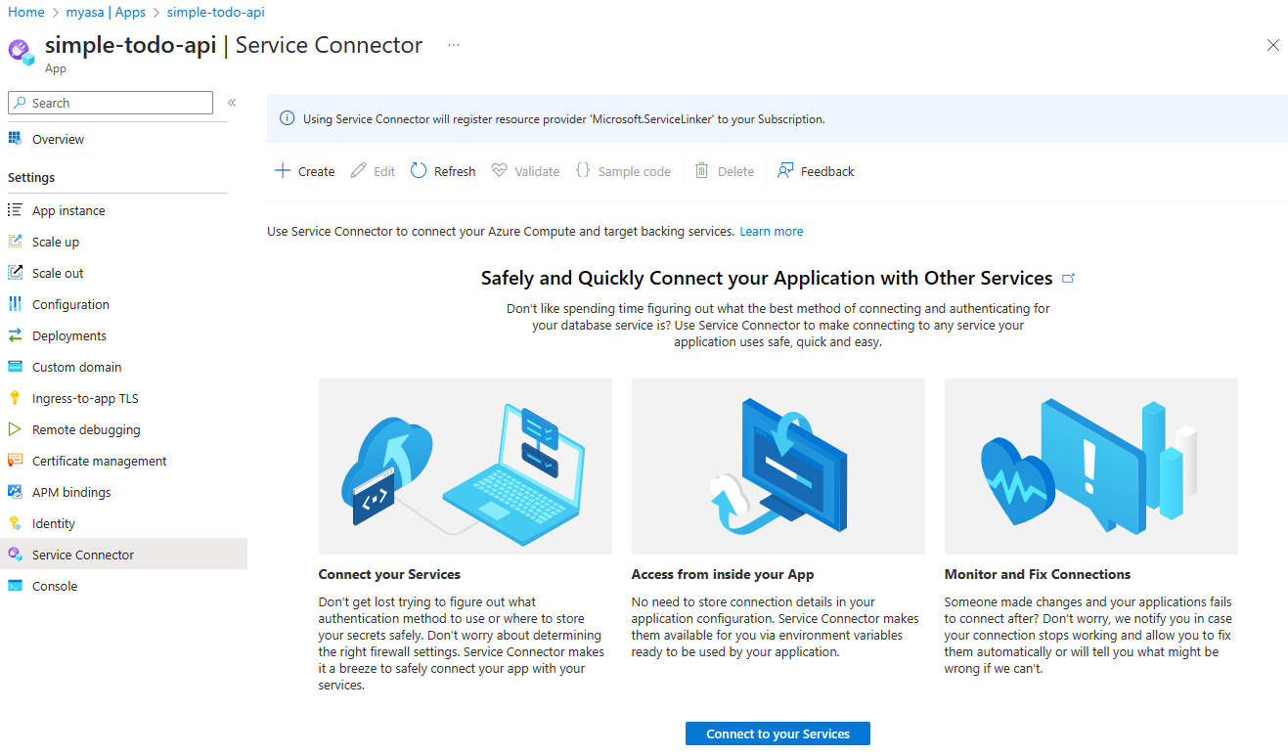1288x755 pixels.
Task: Click the APM bindings icon
Action: [x=15, y=492]
